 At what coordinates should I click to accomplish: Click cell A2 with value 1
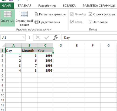(x=13, y=56)
